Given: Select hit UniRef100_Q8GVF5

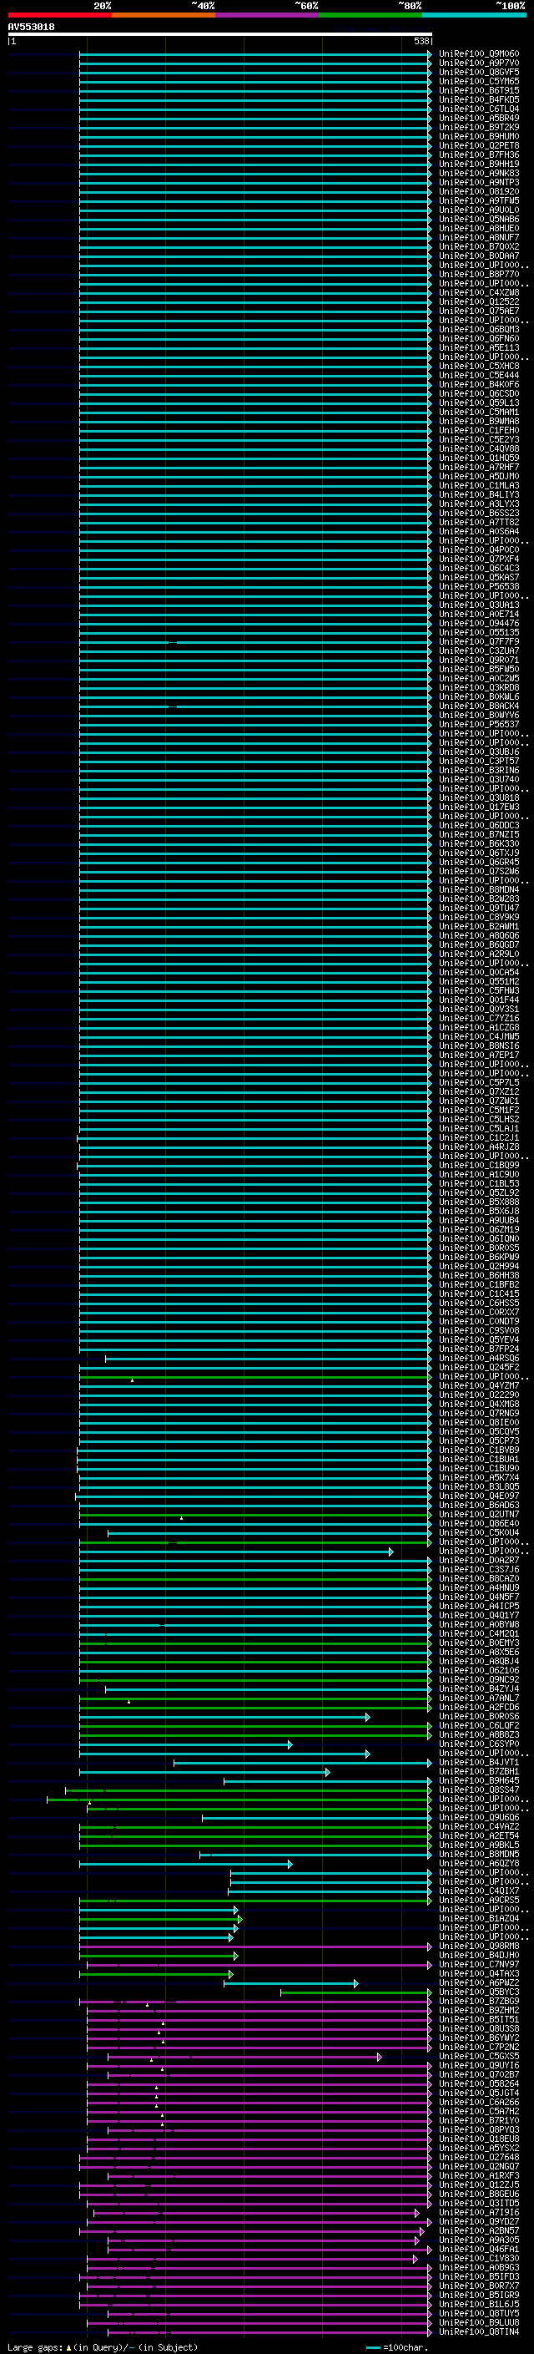Looking at the screenshot, I should point(479,72).
